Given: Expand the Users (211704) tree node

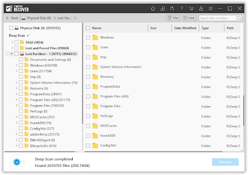Looking at the screenshot, I should click(x=16, y=71).
